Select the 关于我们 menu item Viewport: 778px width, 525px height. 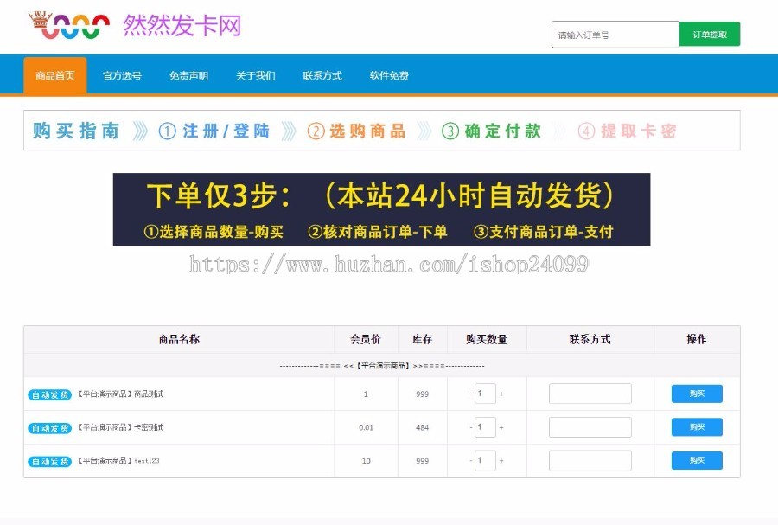(x=256, y=75)
